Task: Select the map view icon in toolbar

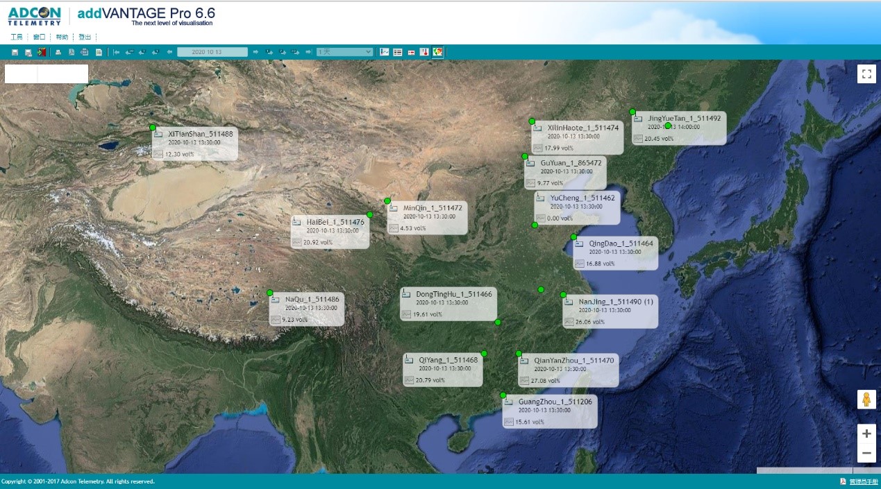Action: 437,52
